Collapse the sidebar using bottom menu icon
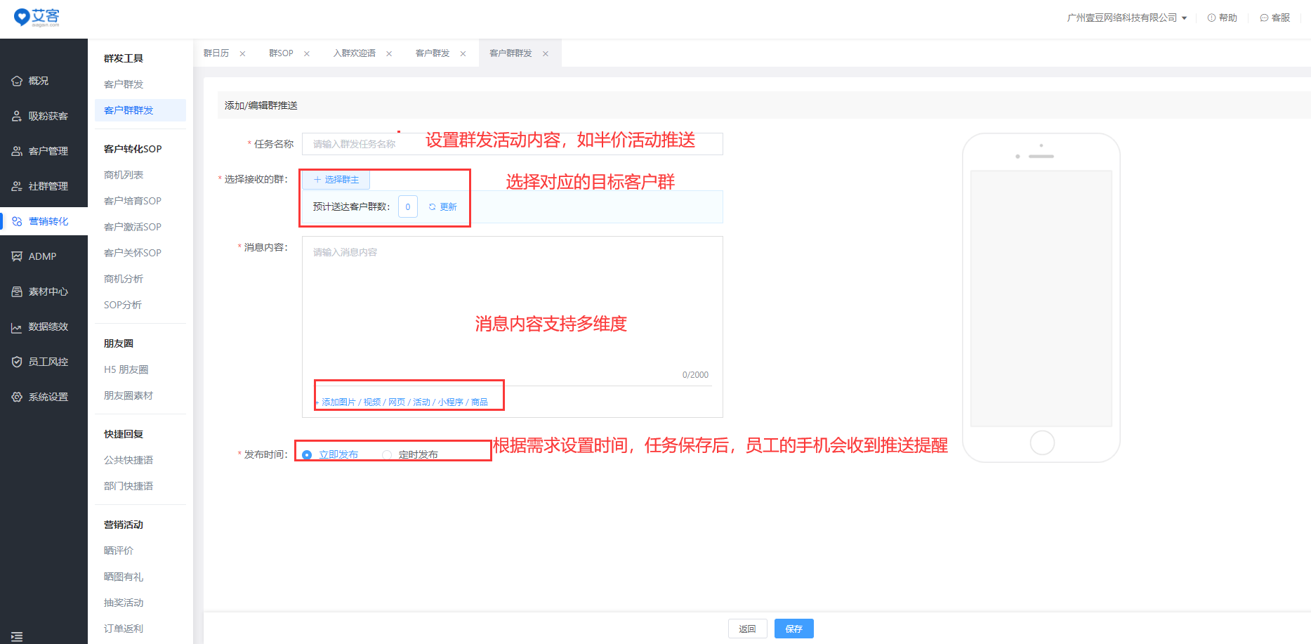This screenshot has height=644, width=1311. 17,636
